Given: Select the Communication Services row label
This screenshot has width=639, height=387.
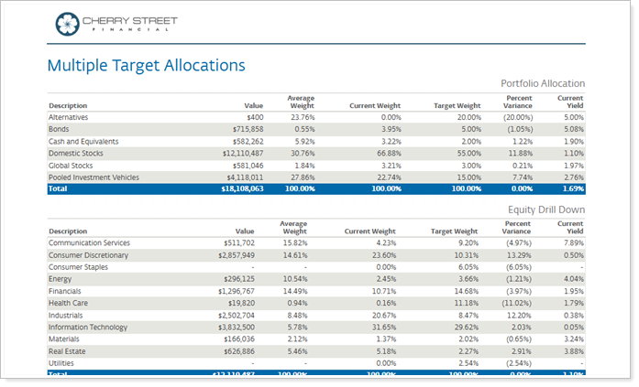Looking at the screenshot, I should coord(89,243).
